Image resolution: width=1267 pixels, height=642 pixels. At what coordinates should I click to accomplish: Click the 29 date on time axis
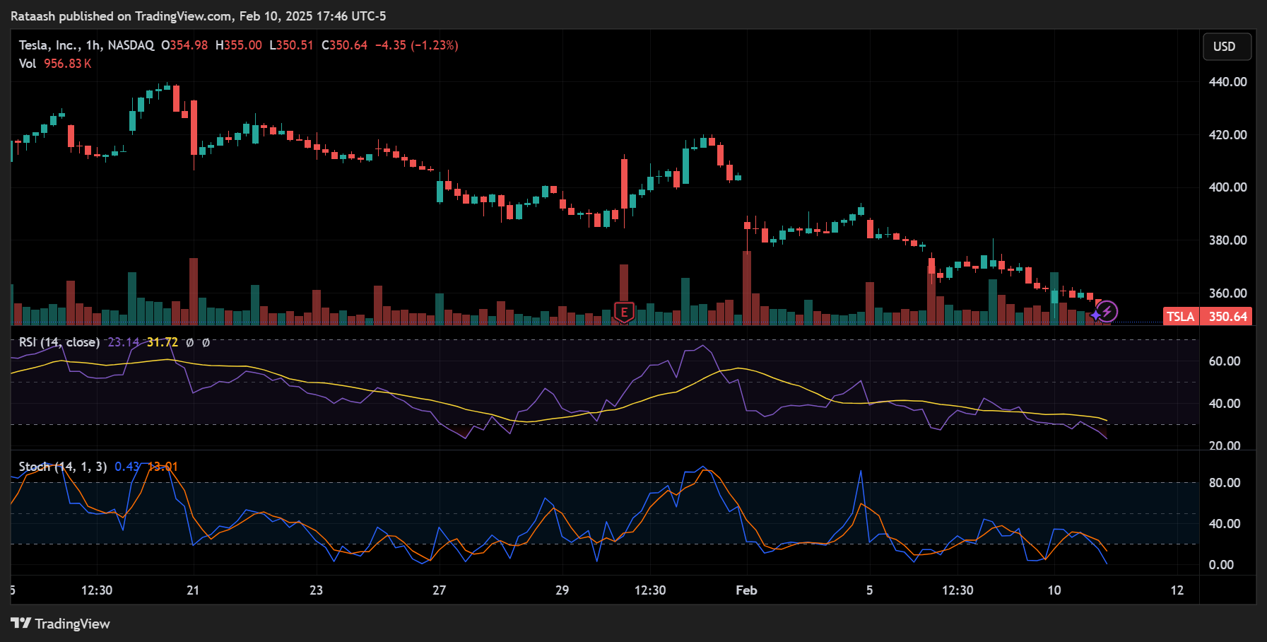pos(562,590)
